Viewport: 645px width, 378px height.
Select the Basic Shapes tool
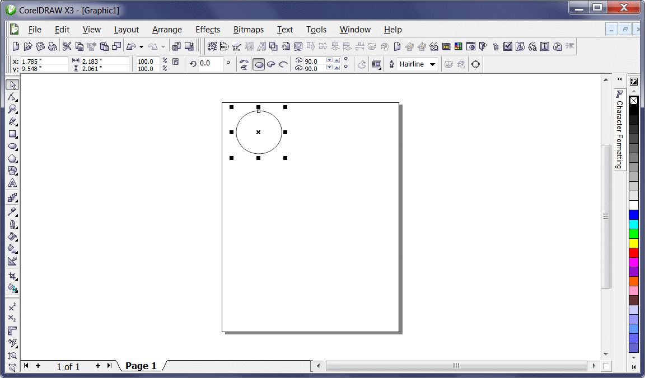[x=12, y=171]
